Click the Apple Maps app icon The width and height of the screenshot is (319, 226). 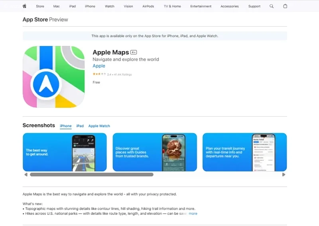pyautogui.click(x=54, y=77)
